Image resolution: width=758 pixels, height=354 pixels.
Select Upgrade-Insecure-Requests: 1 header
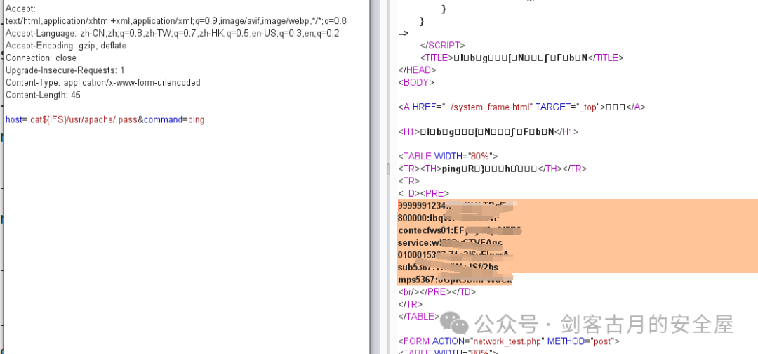65,70
